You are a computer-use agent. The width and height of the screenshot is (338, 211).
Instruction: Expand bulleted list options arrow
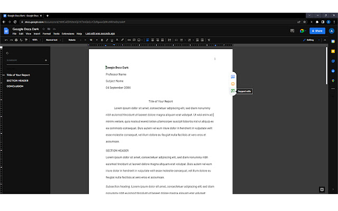click(x=185, y=40)
